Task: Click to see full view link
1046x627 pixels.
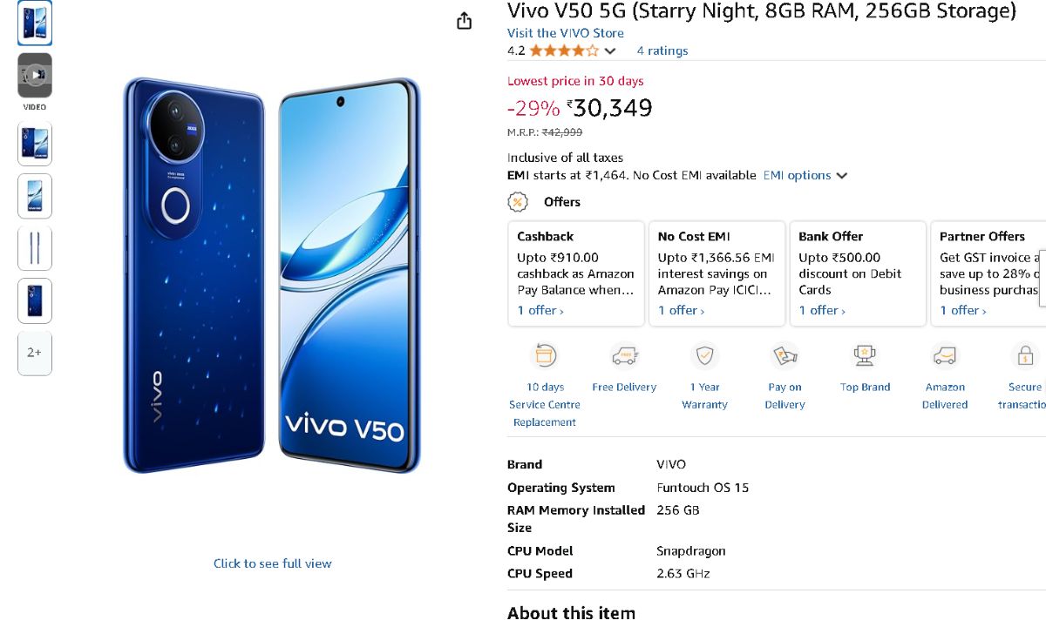Action: click(x=273, y=563)
